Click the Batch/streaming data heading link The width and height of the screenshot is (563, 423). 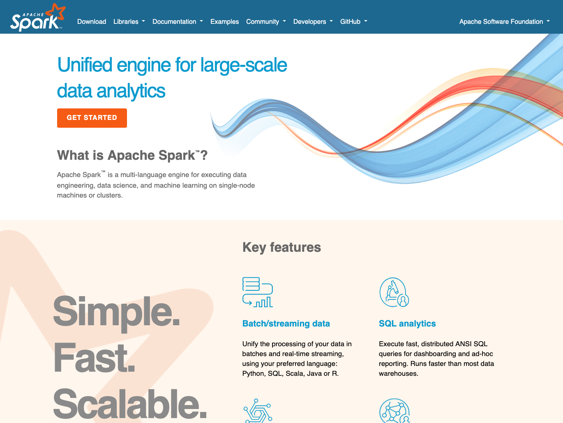(286, 324)
